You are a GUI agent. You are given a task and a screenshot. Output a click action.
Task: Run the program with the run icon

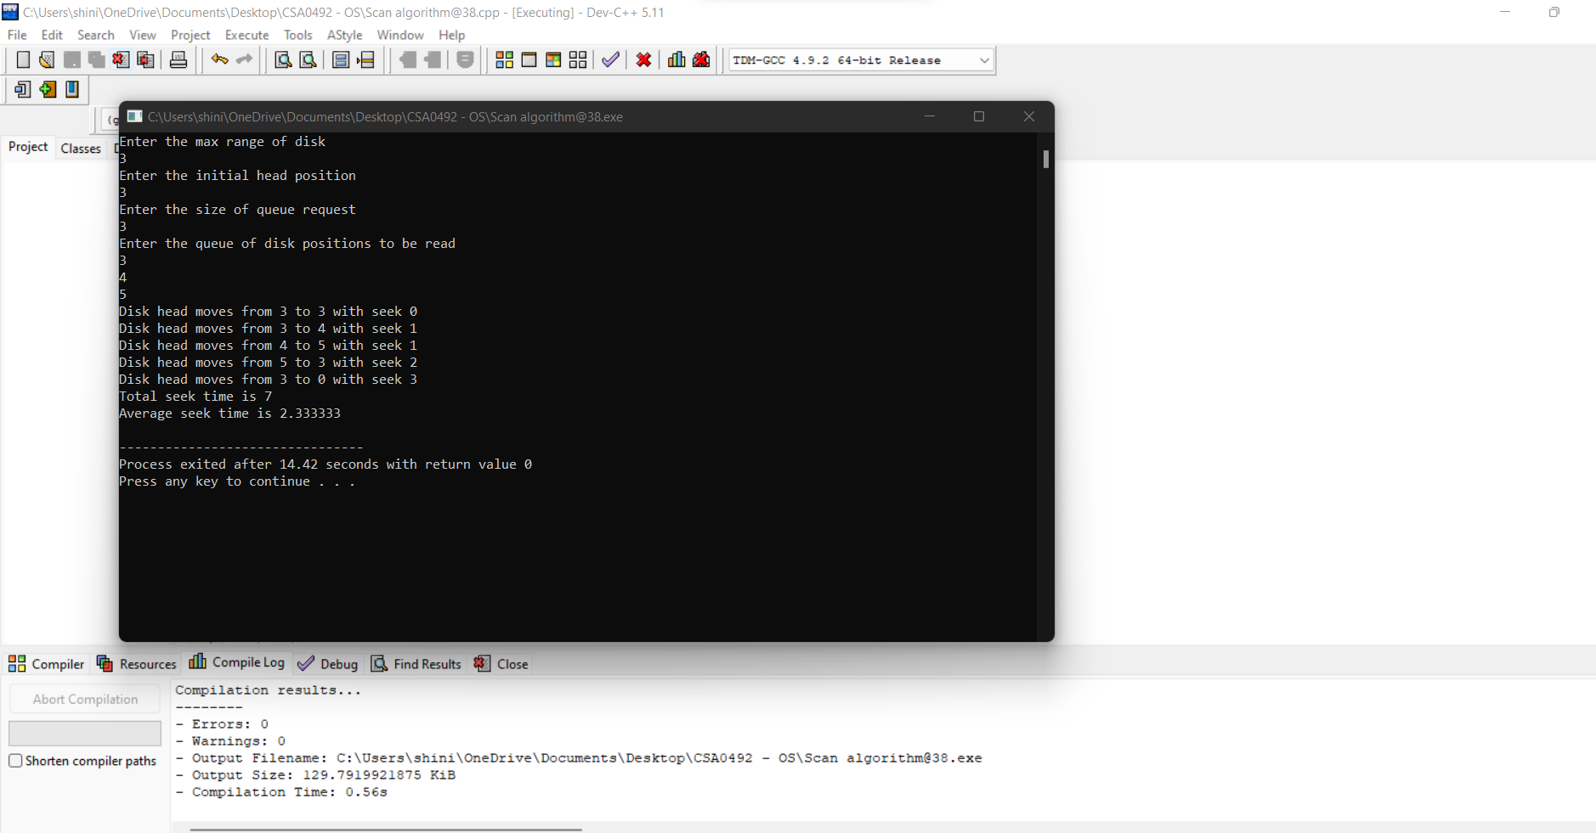coord(529,59)
